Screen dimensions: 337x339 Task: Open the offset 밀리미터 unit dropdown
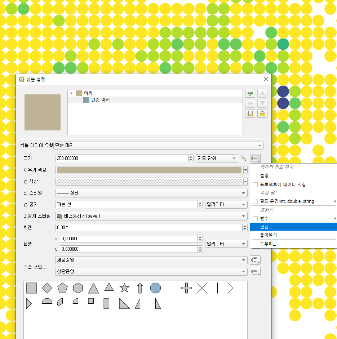point(226,244)
